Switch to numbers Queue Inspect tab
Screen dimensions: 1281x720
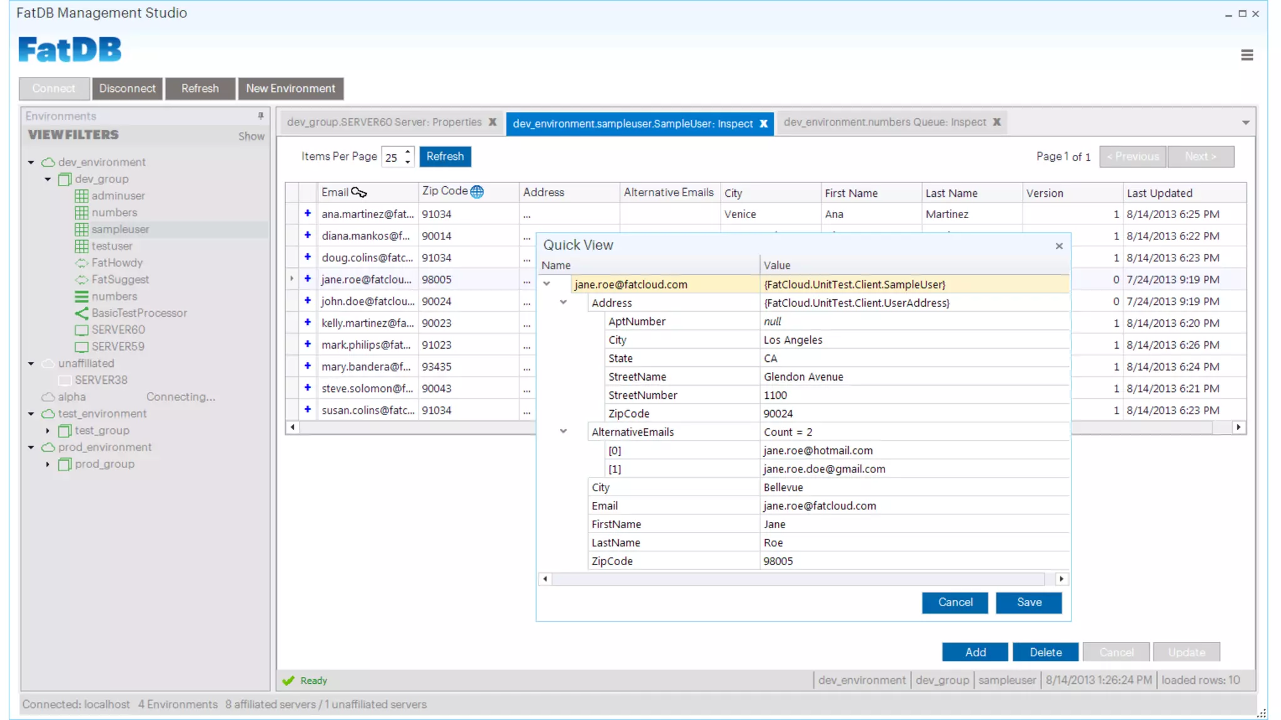click(x=884, y=122)
